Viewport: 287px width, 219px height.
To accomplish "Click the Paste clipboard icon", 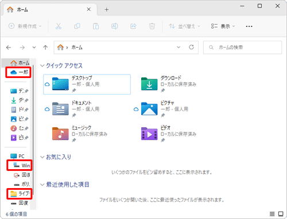I will point(96,26).
